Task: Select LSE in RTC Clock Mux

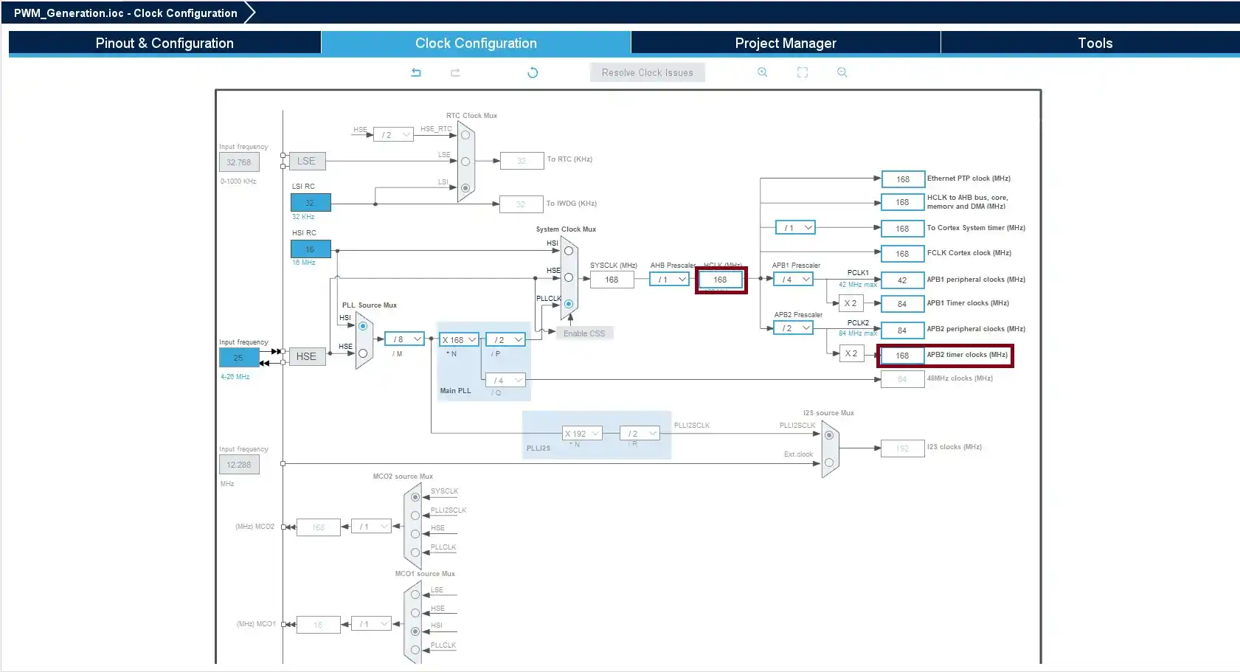Action: click(x=465, y=162)
